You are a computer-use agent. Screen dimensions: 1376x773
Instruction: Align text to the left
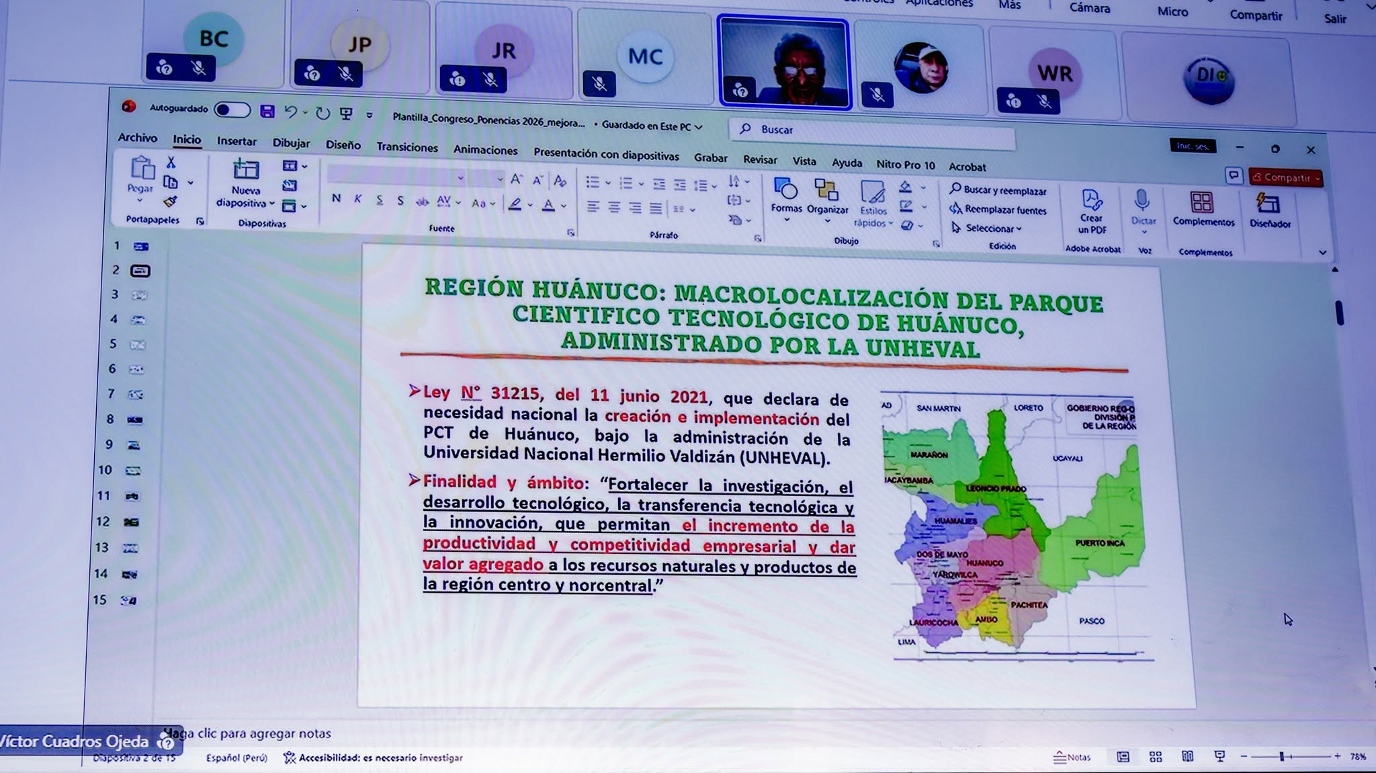pyautogui.click(x=593, y=206)
